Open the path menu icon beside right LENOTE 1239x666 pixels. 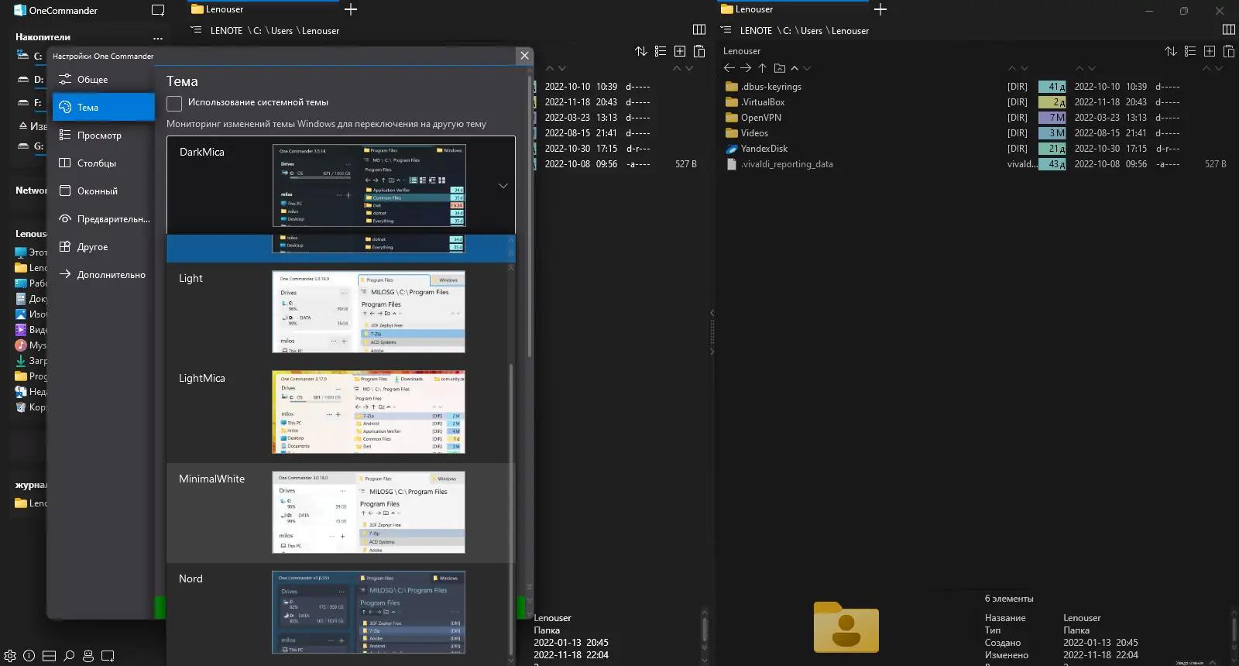tap(726, 30)
